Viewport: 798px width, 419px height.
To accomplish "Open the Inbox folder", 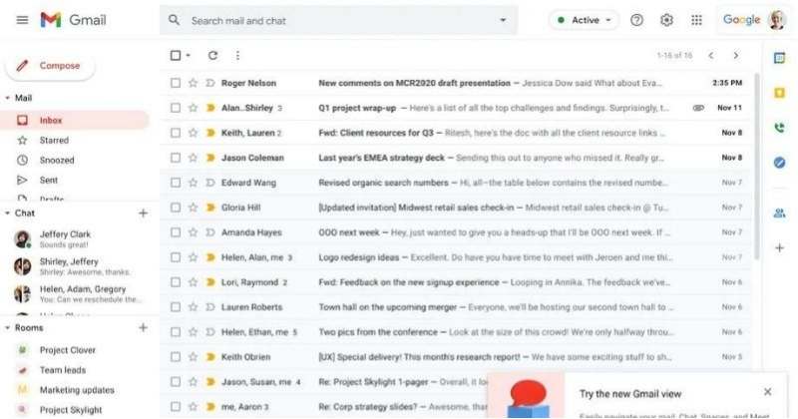I will point(75,120).
